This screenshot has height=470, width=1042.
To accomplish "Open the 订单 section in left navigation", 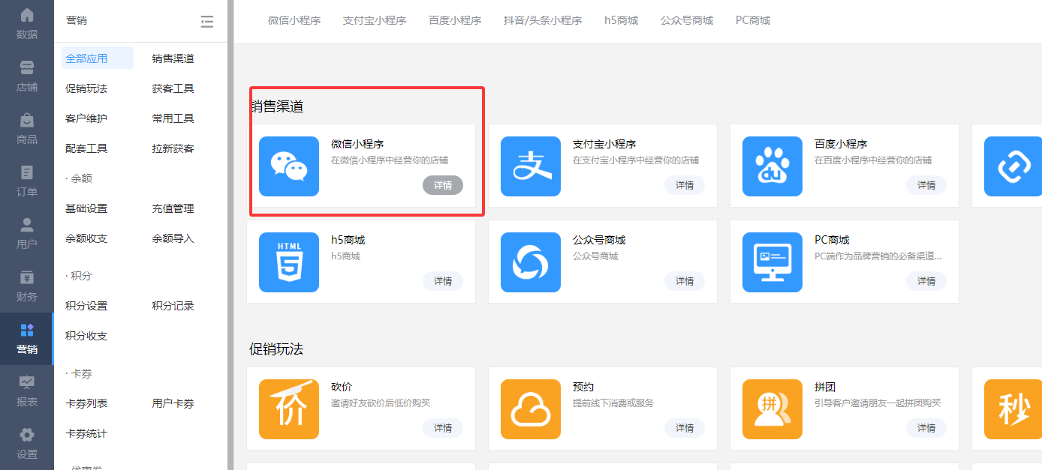I will [27, 181].
